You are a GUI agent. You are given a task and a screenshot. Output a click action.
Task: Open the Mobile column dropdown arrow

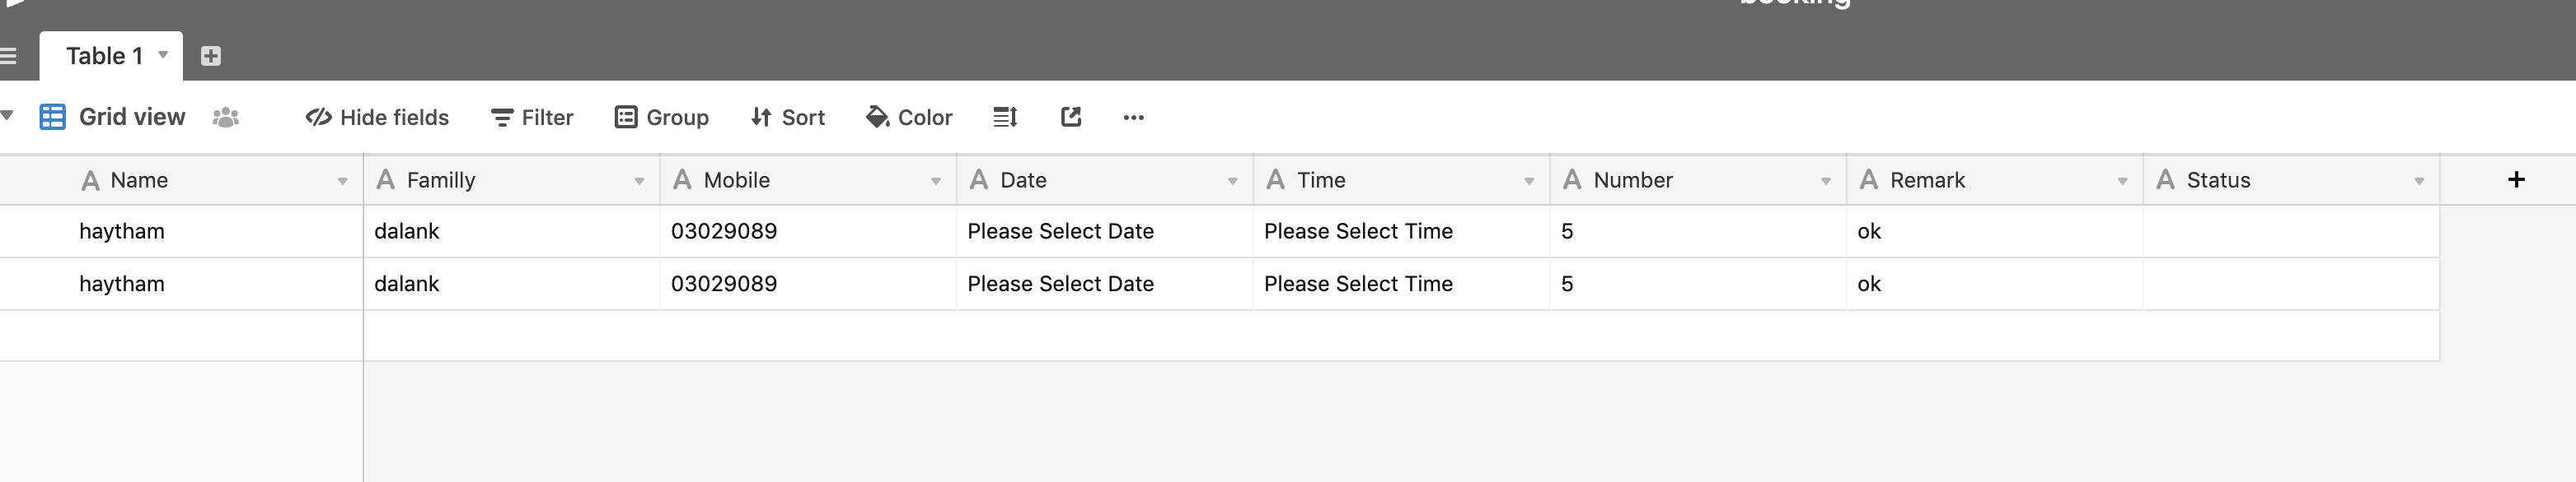936,181
